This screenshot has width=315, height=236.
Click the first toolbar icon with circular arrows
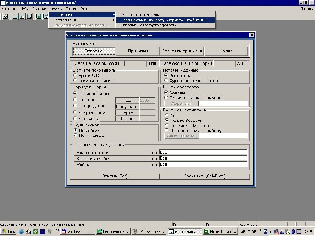(5, 17)
